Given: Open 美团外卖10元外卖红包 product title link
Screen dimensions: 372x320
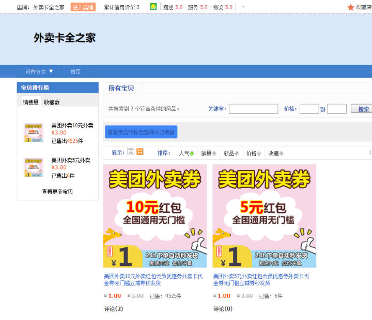Looking at the screenshot, I should click(x=153, y=279).
